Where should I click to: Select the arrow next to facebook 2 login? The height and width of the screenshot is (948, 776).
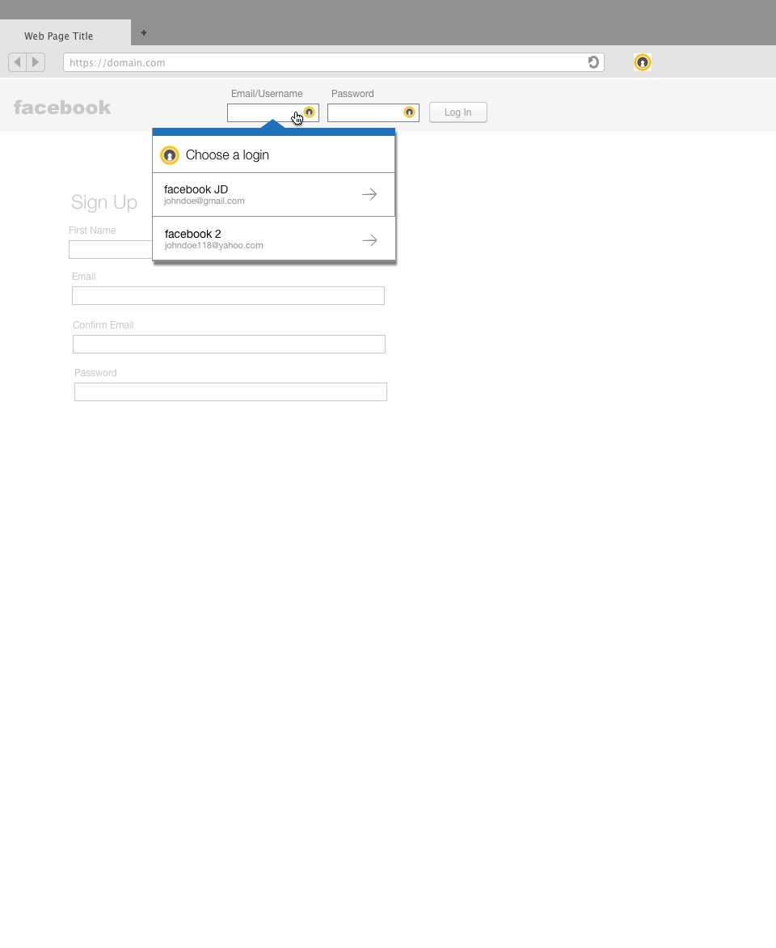369,239
